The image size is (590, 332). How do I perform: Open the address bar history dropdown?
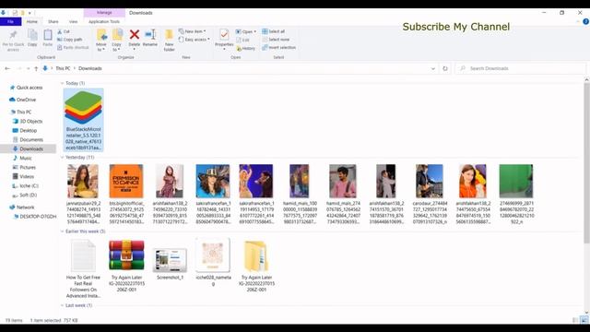[x=433, y=68]
